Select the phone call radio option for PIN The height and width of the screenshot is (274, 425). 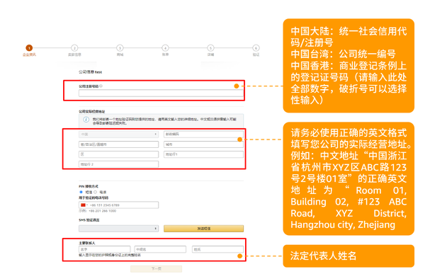96,192
